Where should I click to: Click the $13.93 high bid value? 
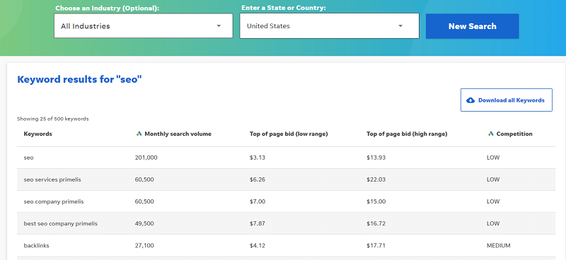[376, 158]
